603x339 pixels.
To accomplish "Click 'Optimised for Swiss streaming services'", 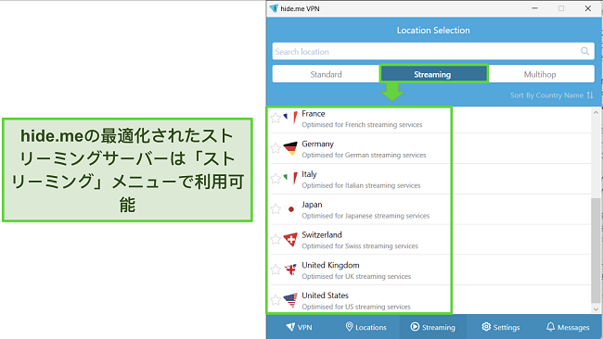I will 360,246.
